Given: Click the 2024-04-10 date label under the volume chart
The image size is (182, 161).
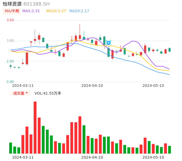Looking at the screenshot, I should (92, 157).
